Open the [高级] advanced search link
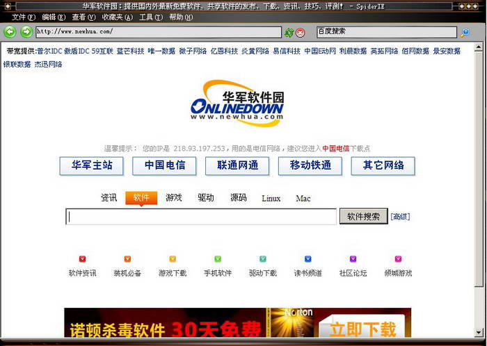This screenshot has width=487, height=346. point(400,216)
